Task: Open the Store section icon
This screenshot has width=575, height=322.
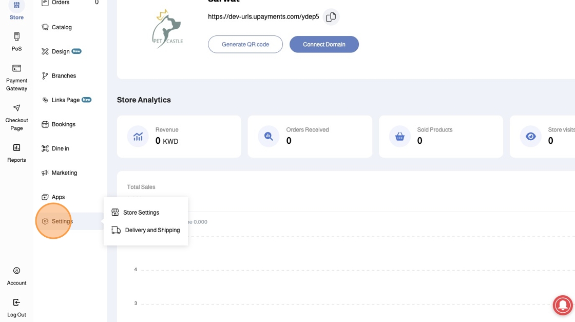Action: coord(16,6)
